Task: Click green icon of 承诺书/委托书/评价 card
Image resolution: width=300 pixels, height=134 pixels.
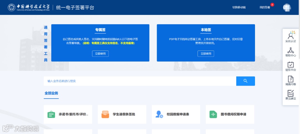Action: [51, 114]
